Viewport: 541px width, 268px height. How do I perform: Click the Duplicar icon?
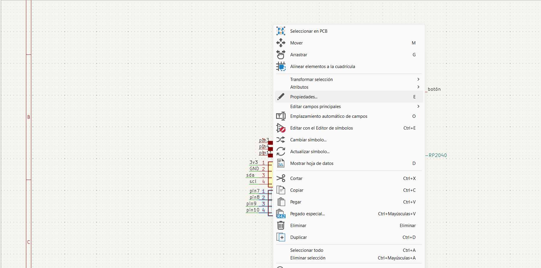click(x=281, y=237)
